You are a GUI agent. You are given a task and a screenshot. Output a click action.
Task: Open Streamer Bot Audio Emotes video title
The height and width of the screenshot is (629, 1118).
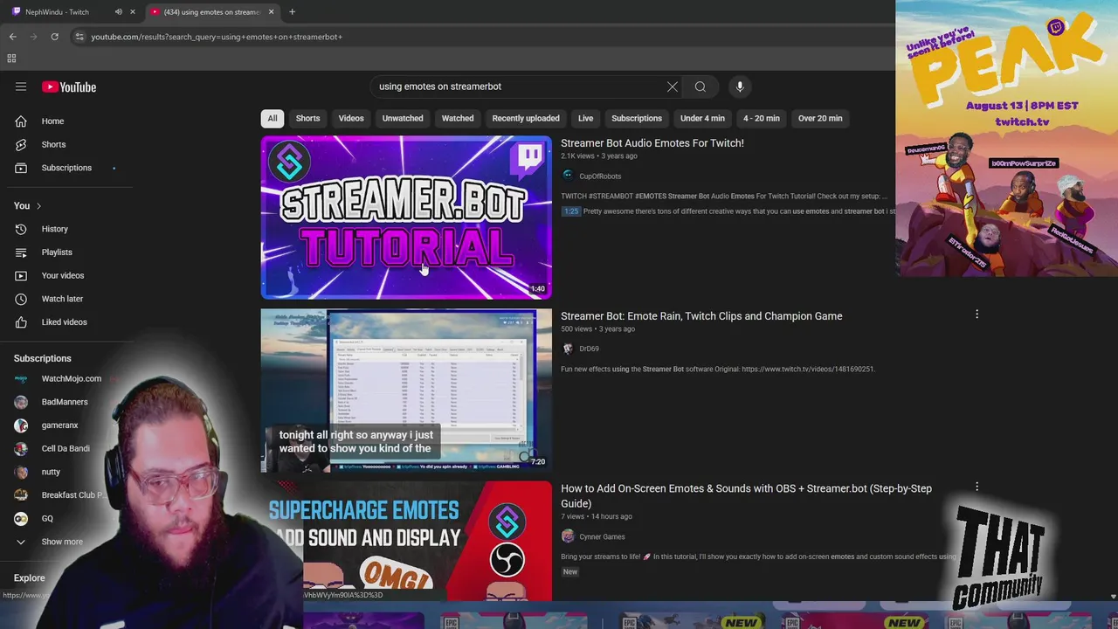coord(652,143)
